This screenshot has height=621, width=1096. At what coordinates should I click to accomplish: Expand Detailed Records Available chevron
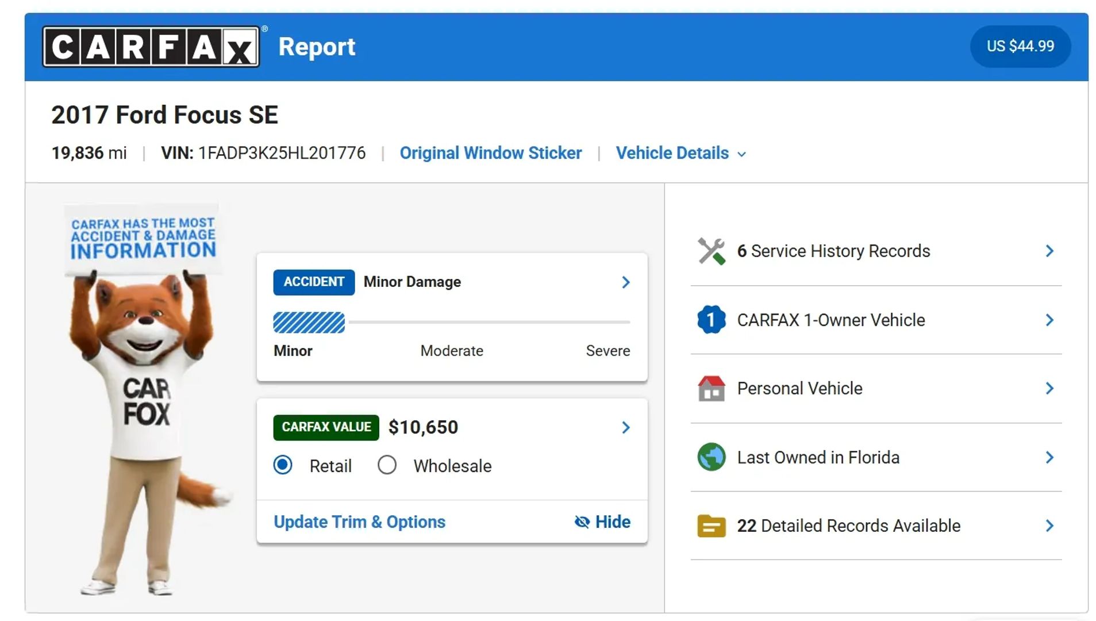(1049, 526)
